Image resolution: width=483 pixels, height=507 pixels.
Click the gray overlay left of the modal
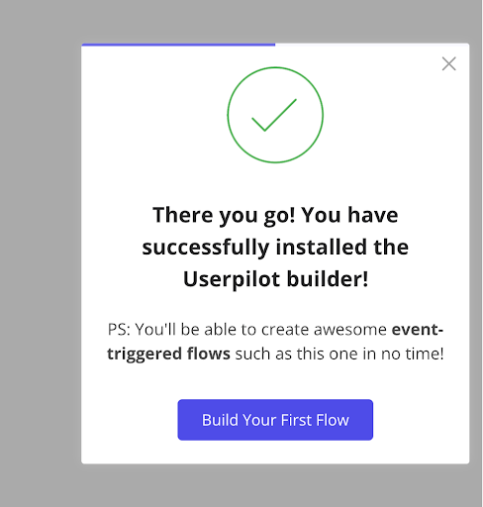[x=41, y=253]
